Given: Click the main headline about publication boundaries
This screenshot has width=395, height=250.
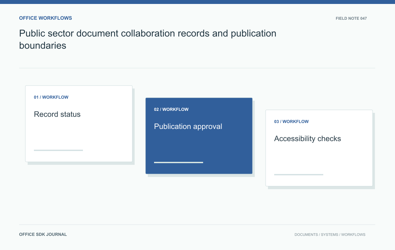Looking at the screenshot, I should [x=148, y=39].
